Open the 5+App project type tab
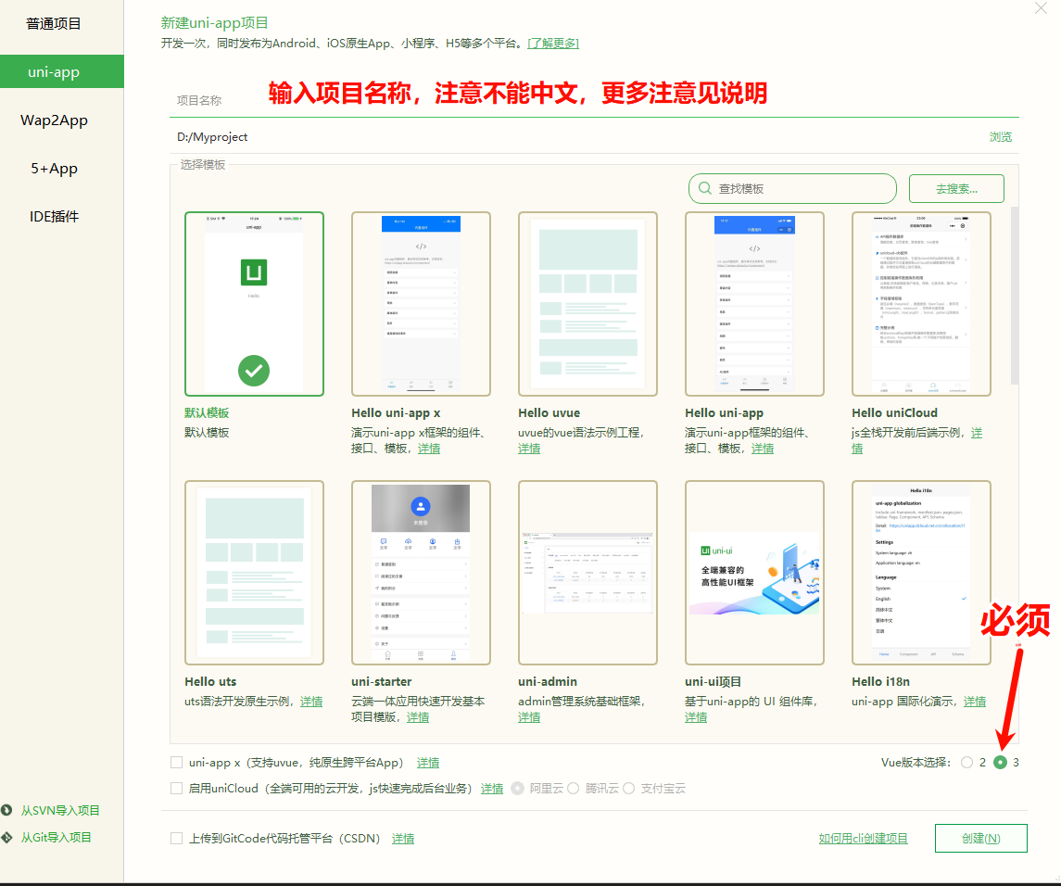Screen dimensions: 1061x886 point(54,169)
